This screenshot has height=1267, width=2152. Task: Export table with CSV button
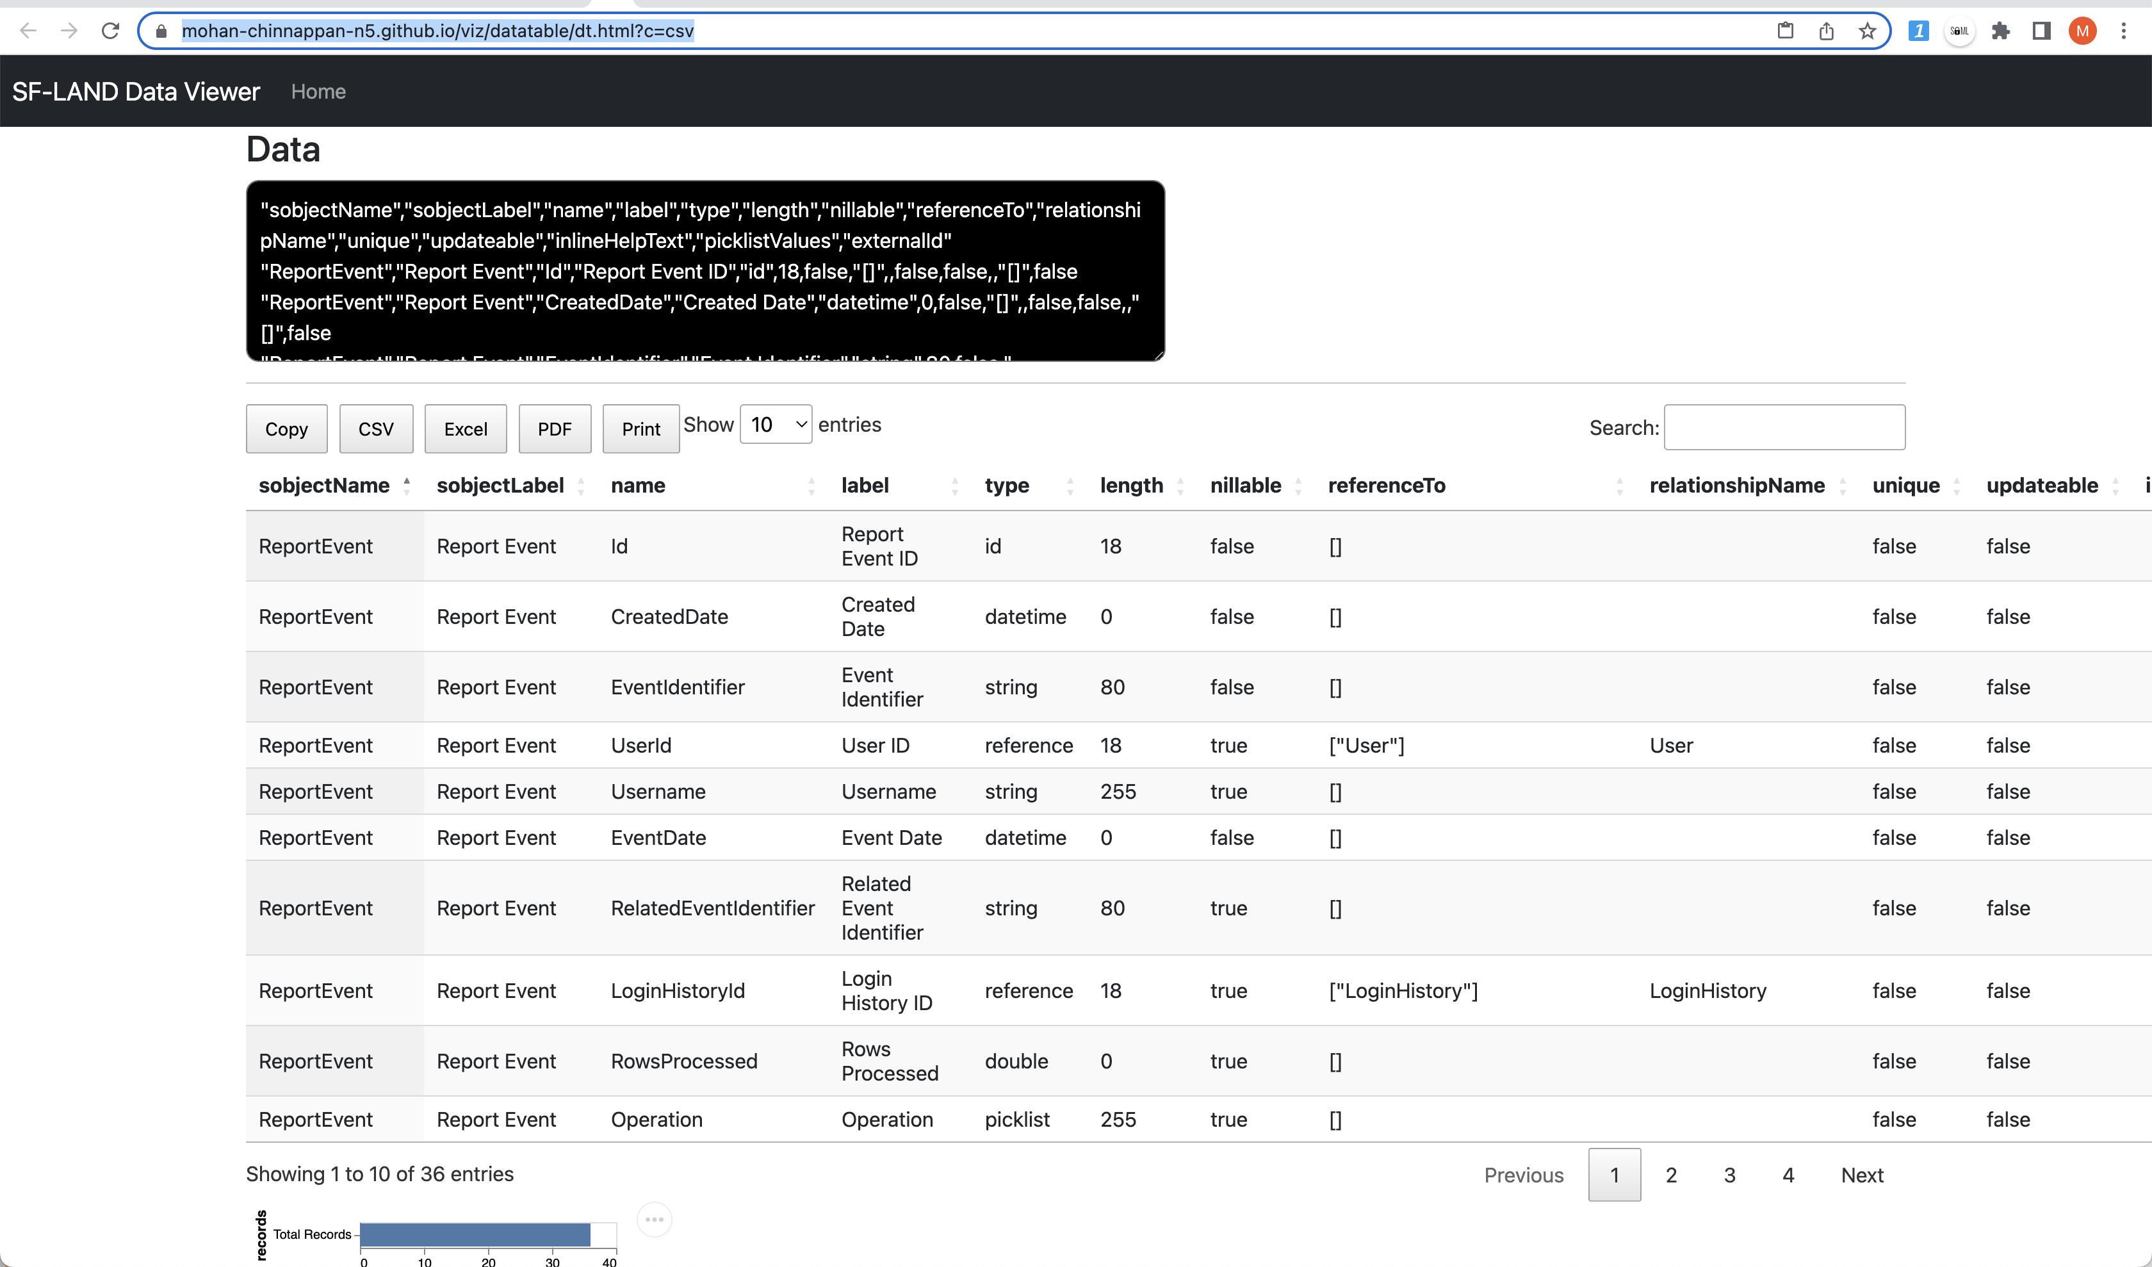[376, 429]
